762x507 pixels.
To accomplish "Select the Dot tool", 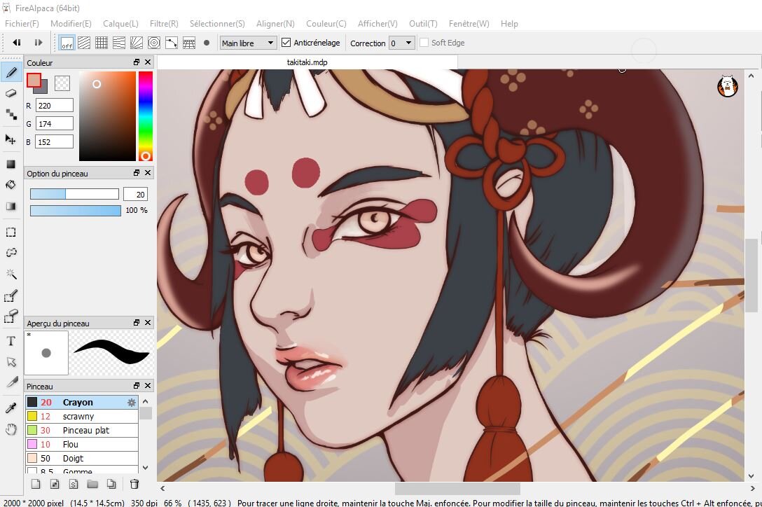I will [11, 114].
